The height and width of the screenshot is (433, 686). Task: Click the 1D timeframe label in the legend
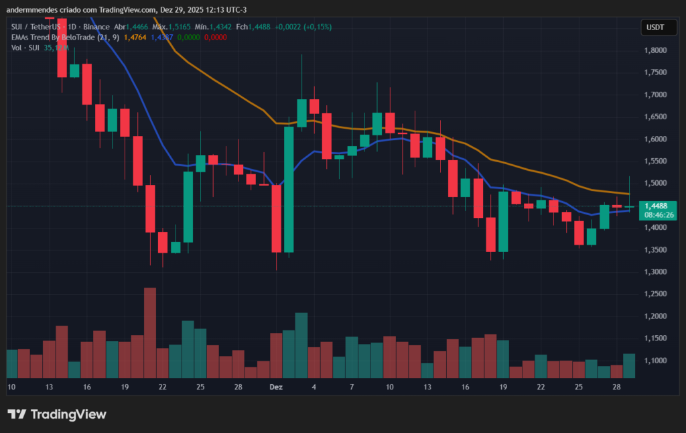71,27
